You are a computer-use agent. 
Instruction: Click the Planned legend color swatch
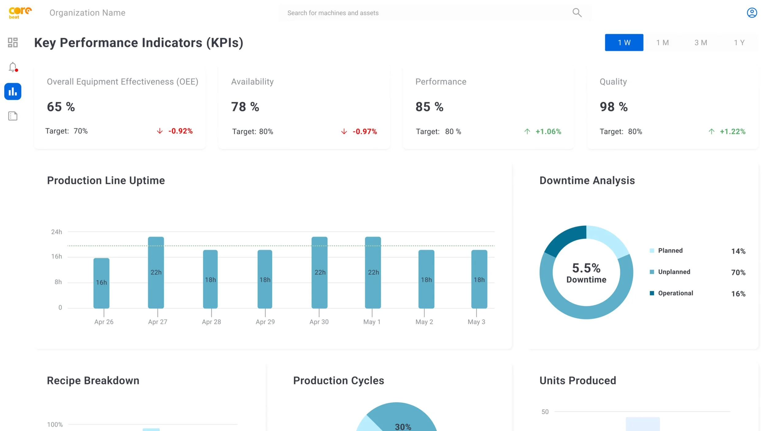pos(652,250)
